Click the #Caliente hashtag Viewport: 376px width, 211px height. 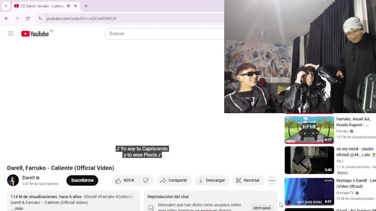[124, 197]
